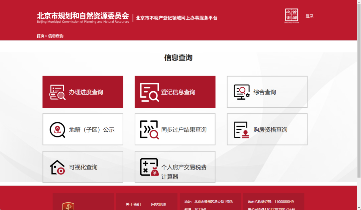Open 办理进度查询 tile label
361x210 pixels.
[86, 92]
